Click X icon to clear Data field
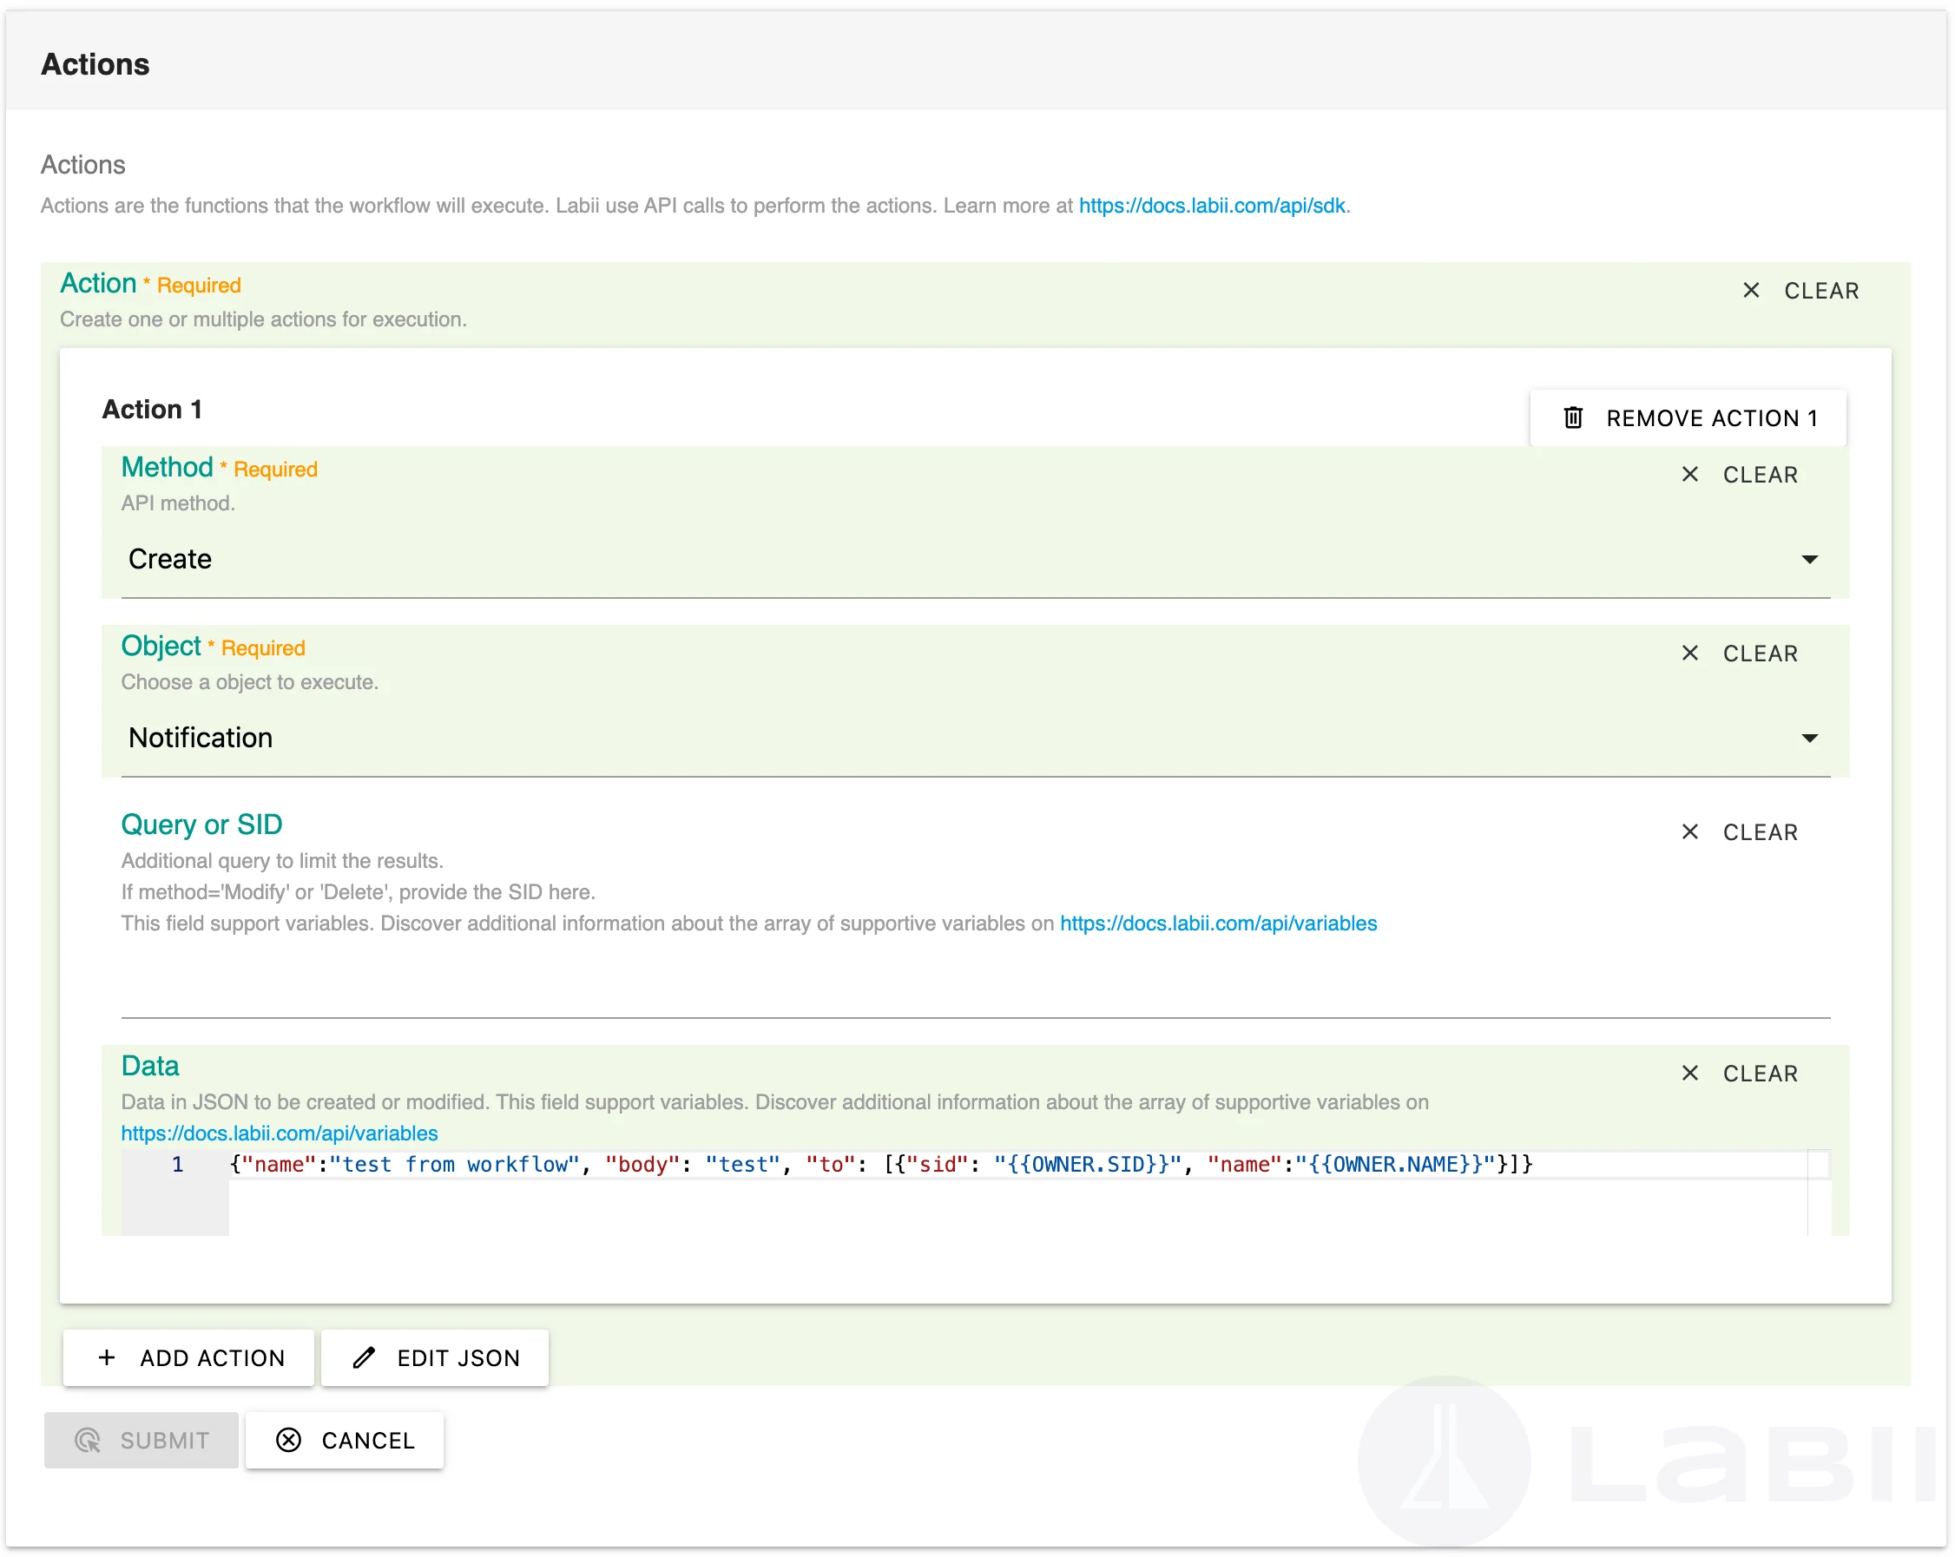 coord(1689,1072)
